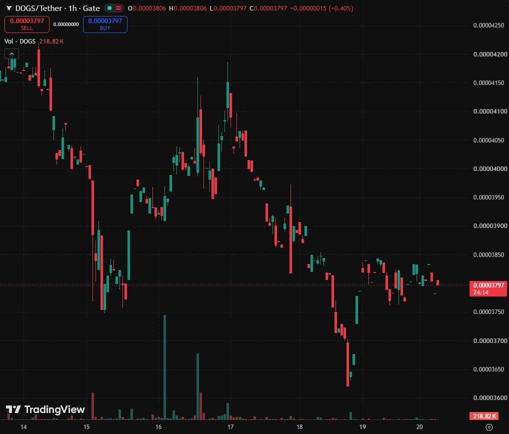Click date 20 on time axis
Screen dimensions: 509x434
[x=419, y=427]
